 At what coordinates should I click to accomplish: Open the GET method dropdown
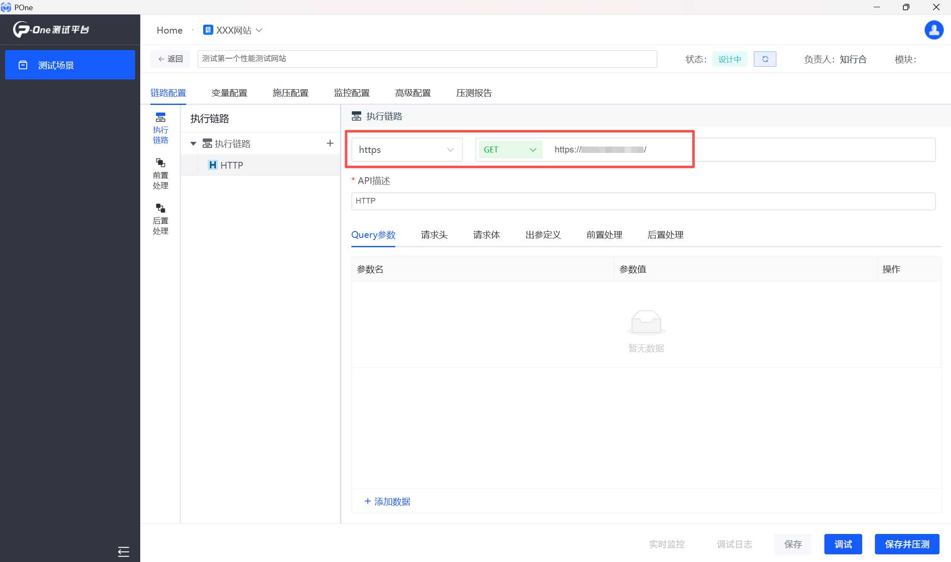509,150
